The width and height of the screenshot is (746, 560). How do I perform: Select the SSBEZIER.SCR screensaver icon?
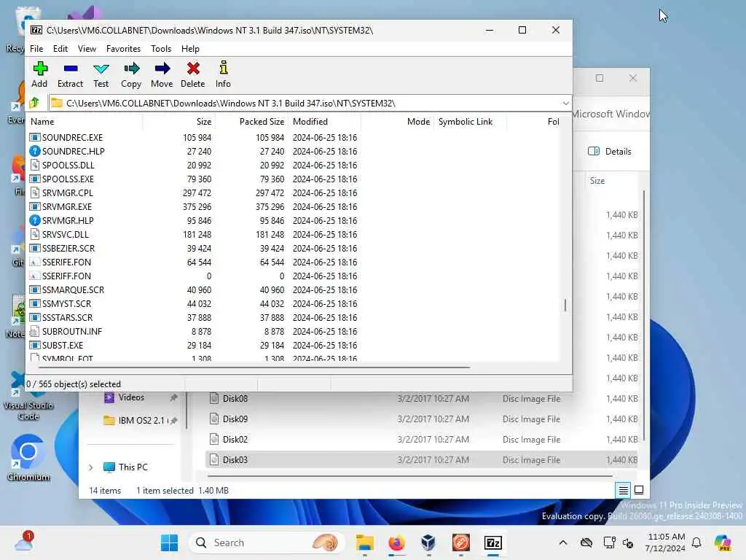pyautogui.click(x=34, y=248)
